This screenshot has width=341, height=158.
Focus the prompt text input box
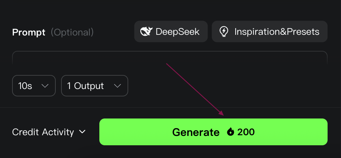point(170,58)
